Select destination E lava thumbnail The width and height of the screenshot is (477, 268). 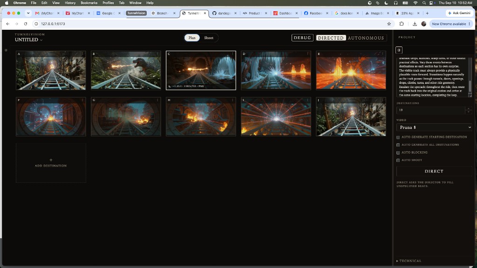(x=351, y=71)
